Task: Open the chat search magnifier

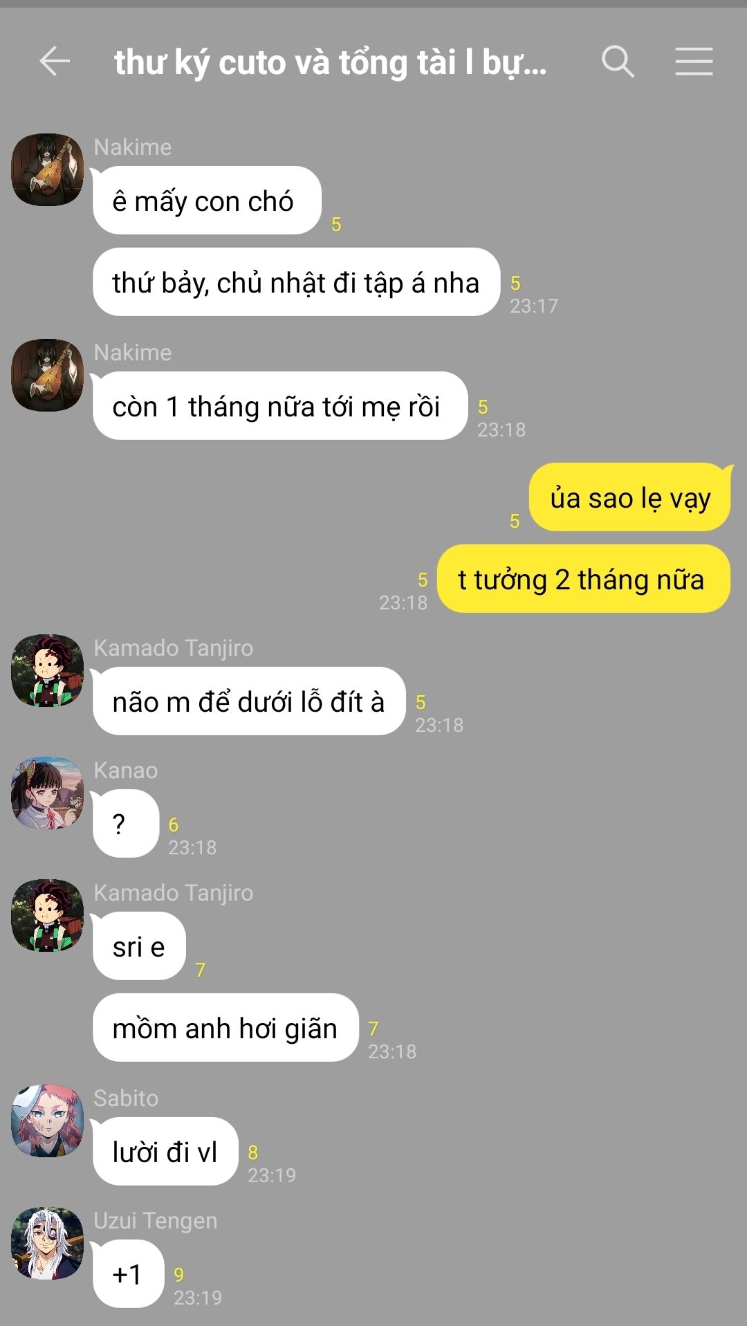Action: point(618,62)
